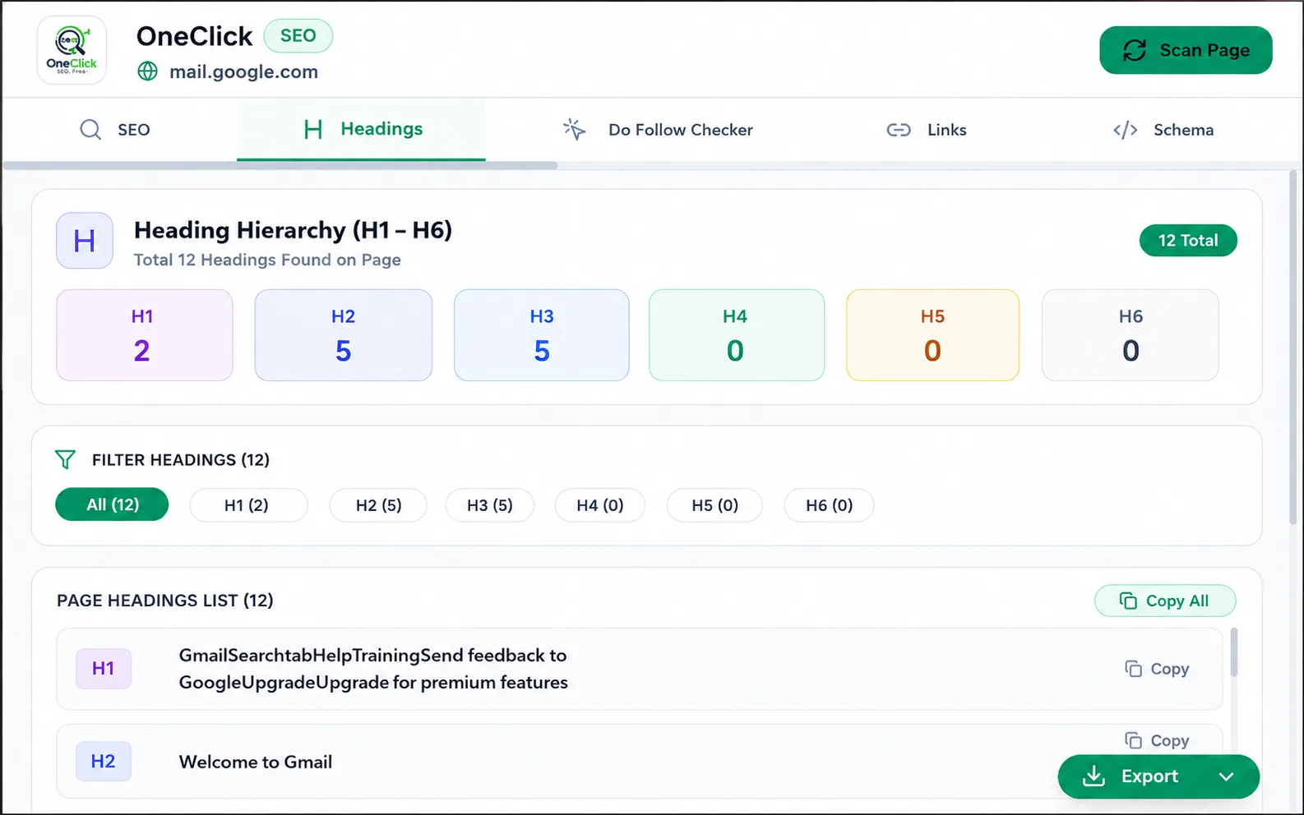This screenshot has width=1304, height=815.
Task: Click the OneClick title text
Action: tap(194, 36)
